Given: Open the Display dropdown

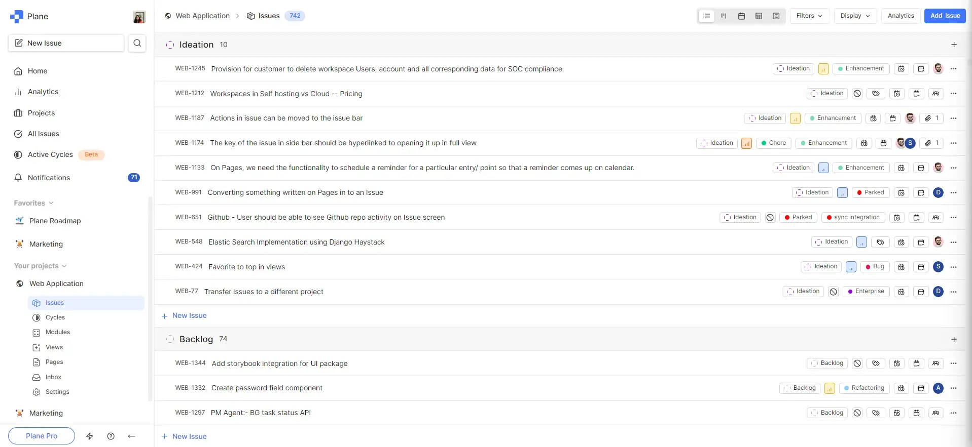Looking at the screenshot, I should (855, 16).
